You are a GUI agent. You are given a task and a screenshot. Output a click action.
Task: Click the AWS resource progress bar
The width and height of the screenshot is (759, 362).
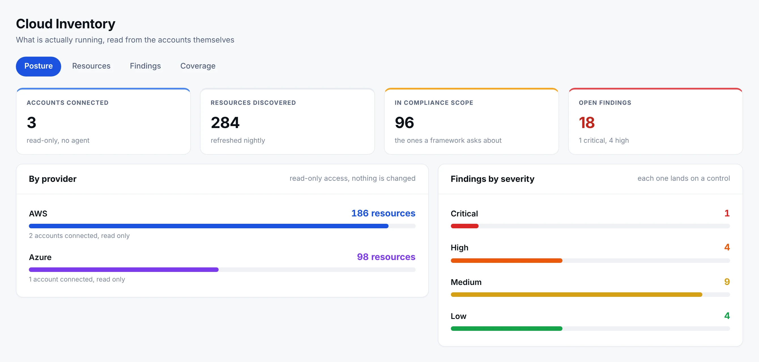pos(222,226)
